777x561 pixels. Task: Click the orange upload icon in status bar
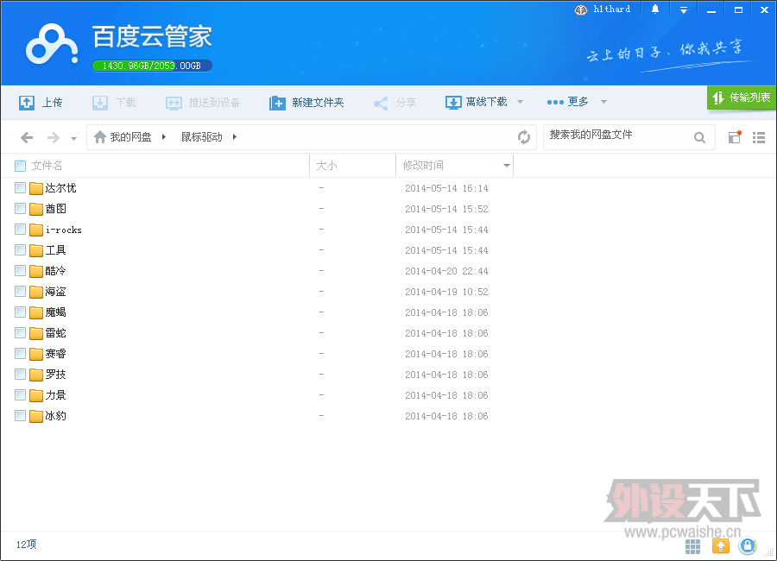pyautogui.click(x=721, y=546)
